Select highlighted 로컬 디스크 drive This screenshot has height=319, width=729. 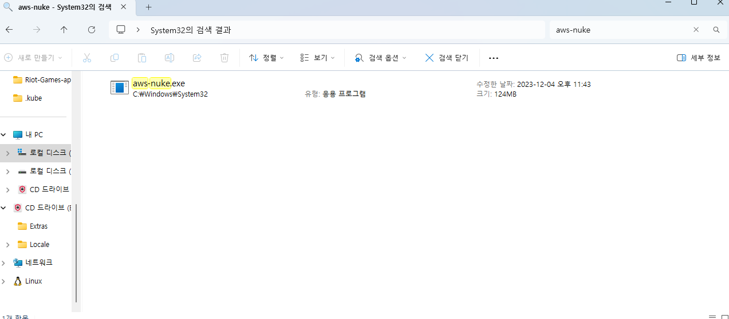pos(43,153)
